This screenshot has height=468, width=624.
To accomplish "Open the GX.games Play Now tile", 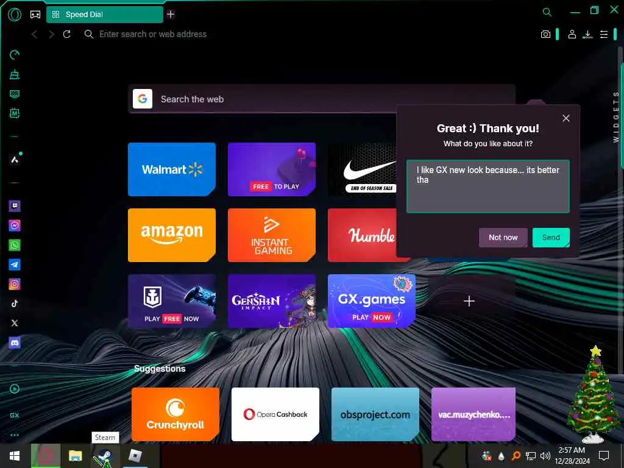I will pos(372,301).
